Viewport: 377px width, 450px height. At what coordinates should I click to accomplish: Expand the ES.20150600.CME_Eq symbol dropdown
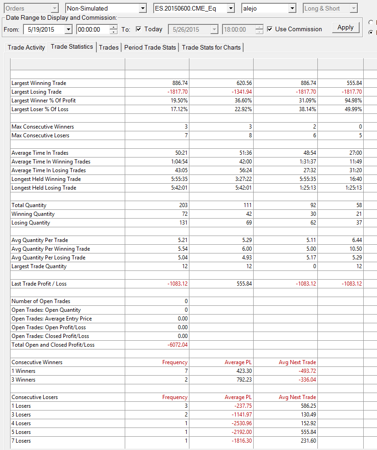pyautogui.click(x=231, y=8)
